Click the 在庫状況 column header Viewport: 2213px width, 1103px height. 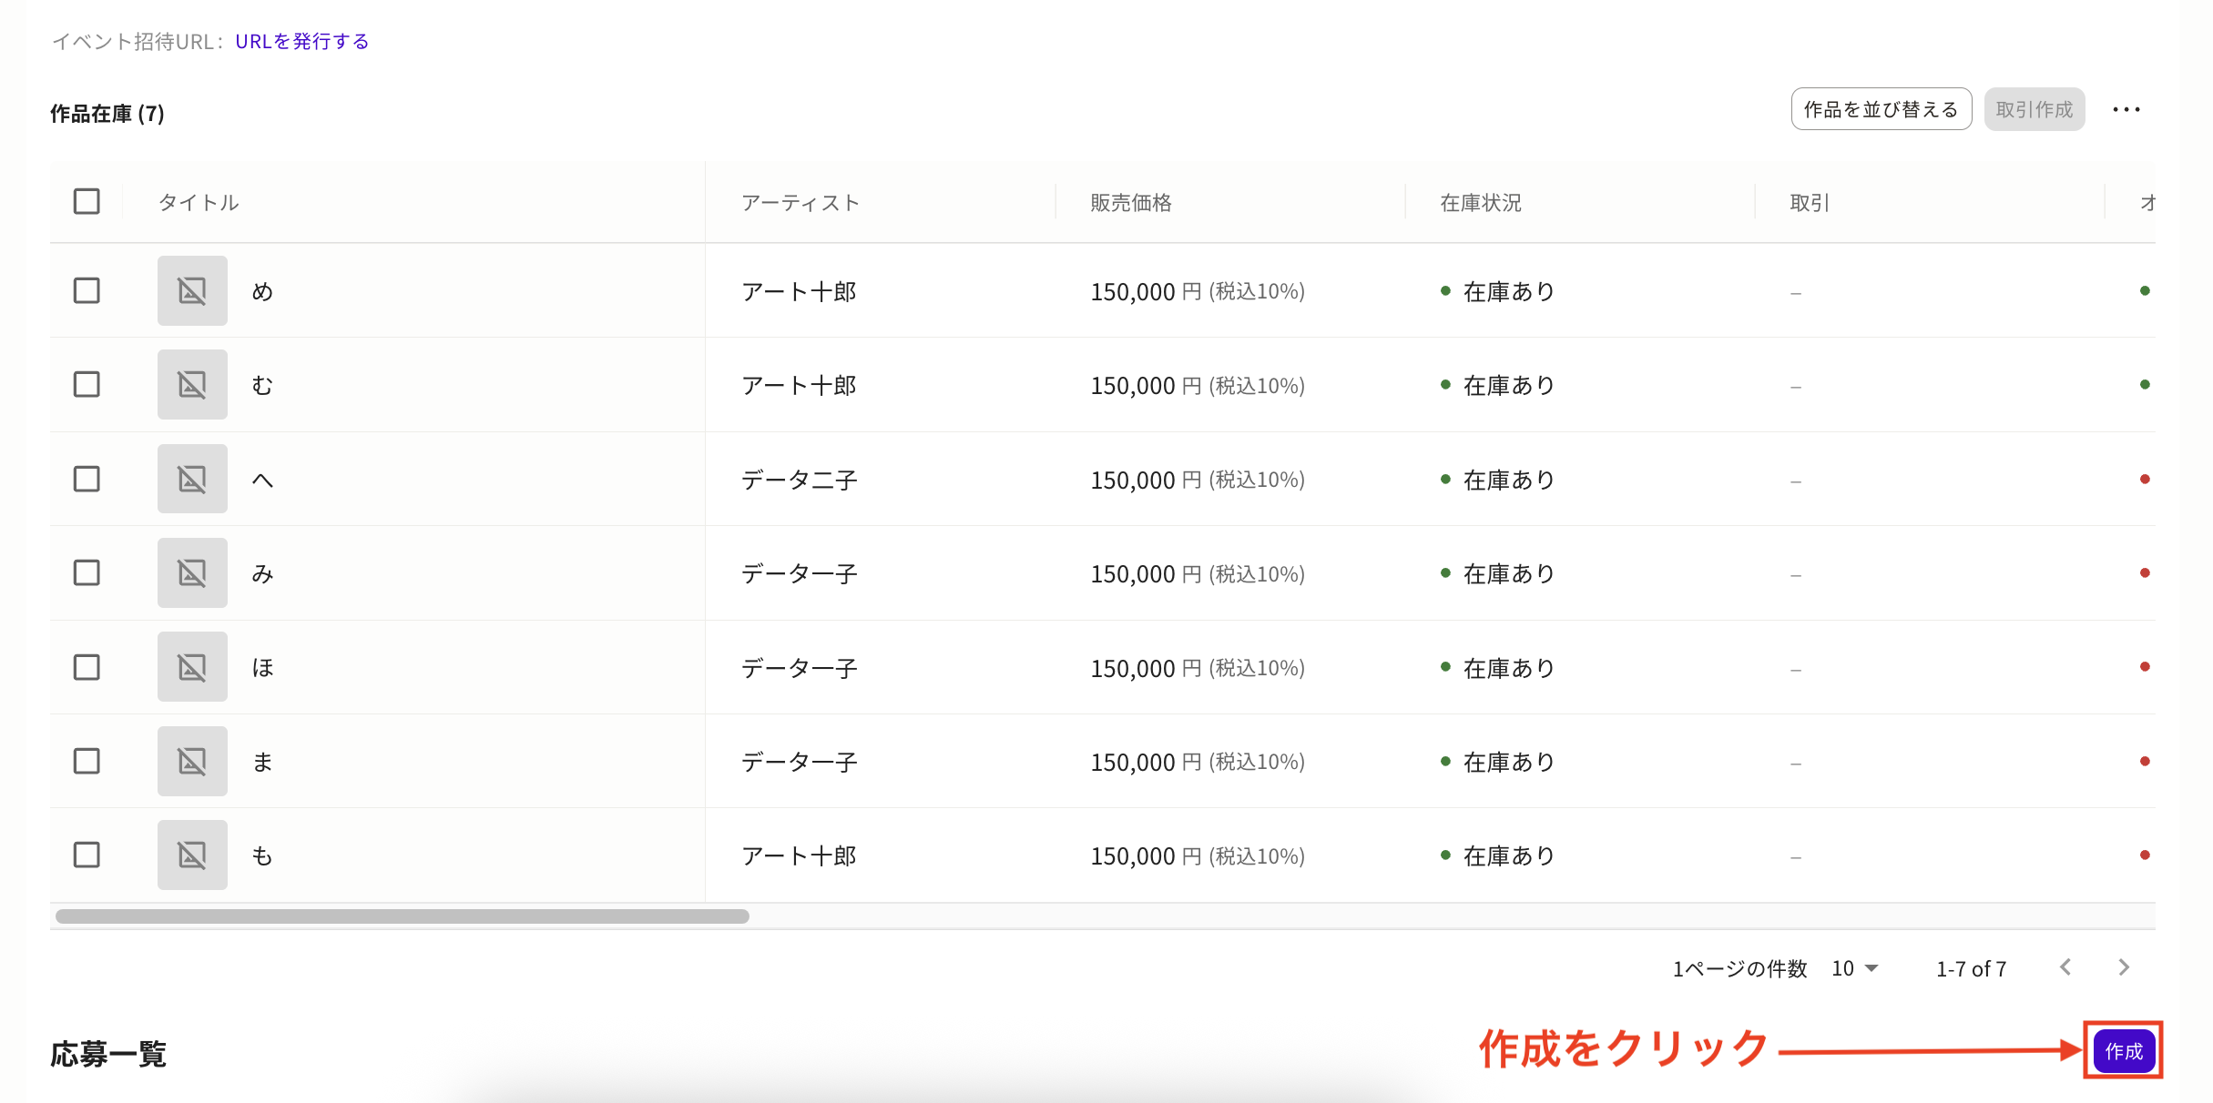(x=1480, y=203)
